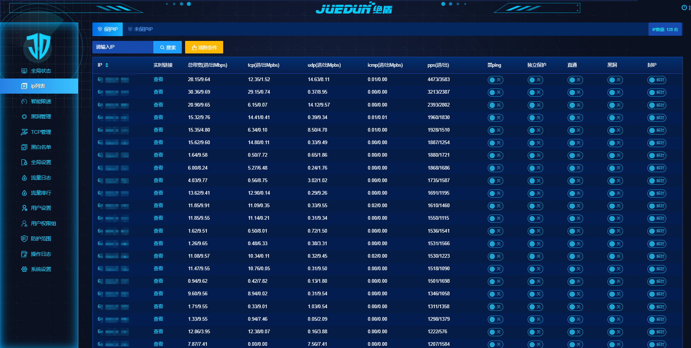Click the TCP管理 icon in sidebar
This screenshot has height=348, width=691.
coord(24,132)
